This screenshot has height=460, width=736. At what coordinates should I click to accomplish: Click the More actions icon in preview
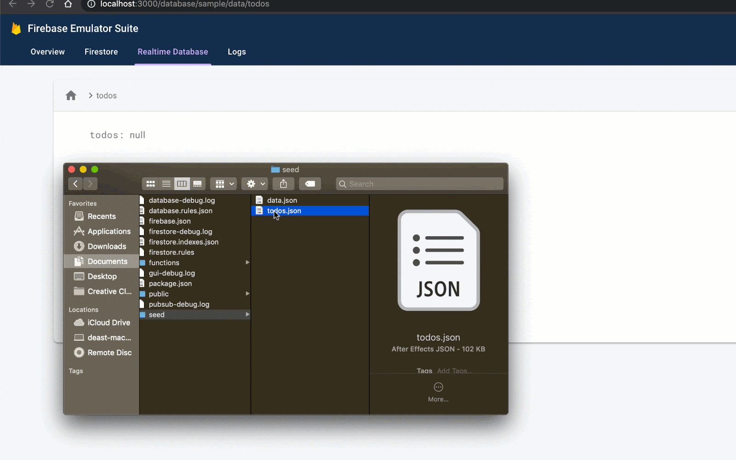438,387
